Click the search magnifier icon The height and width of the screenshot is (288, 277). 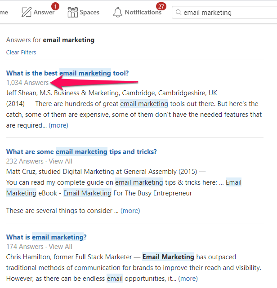[178, 13]
